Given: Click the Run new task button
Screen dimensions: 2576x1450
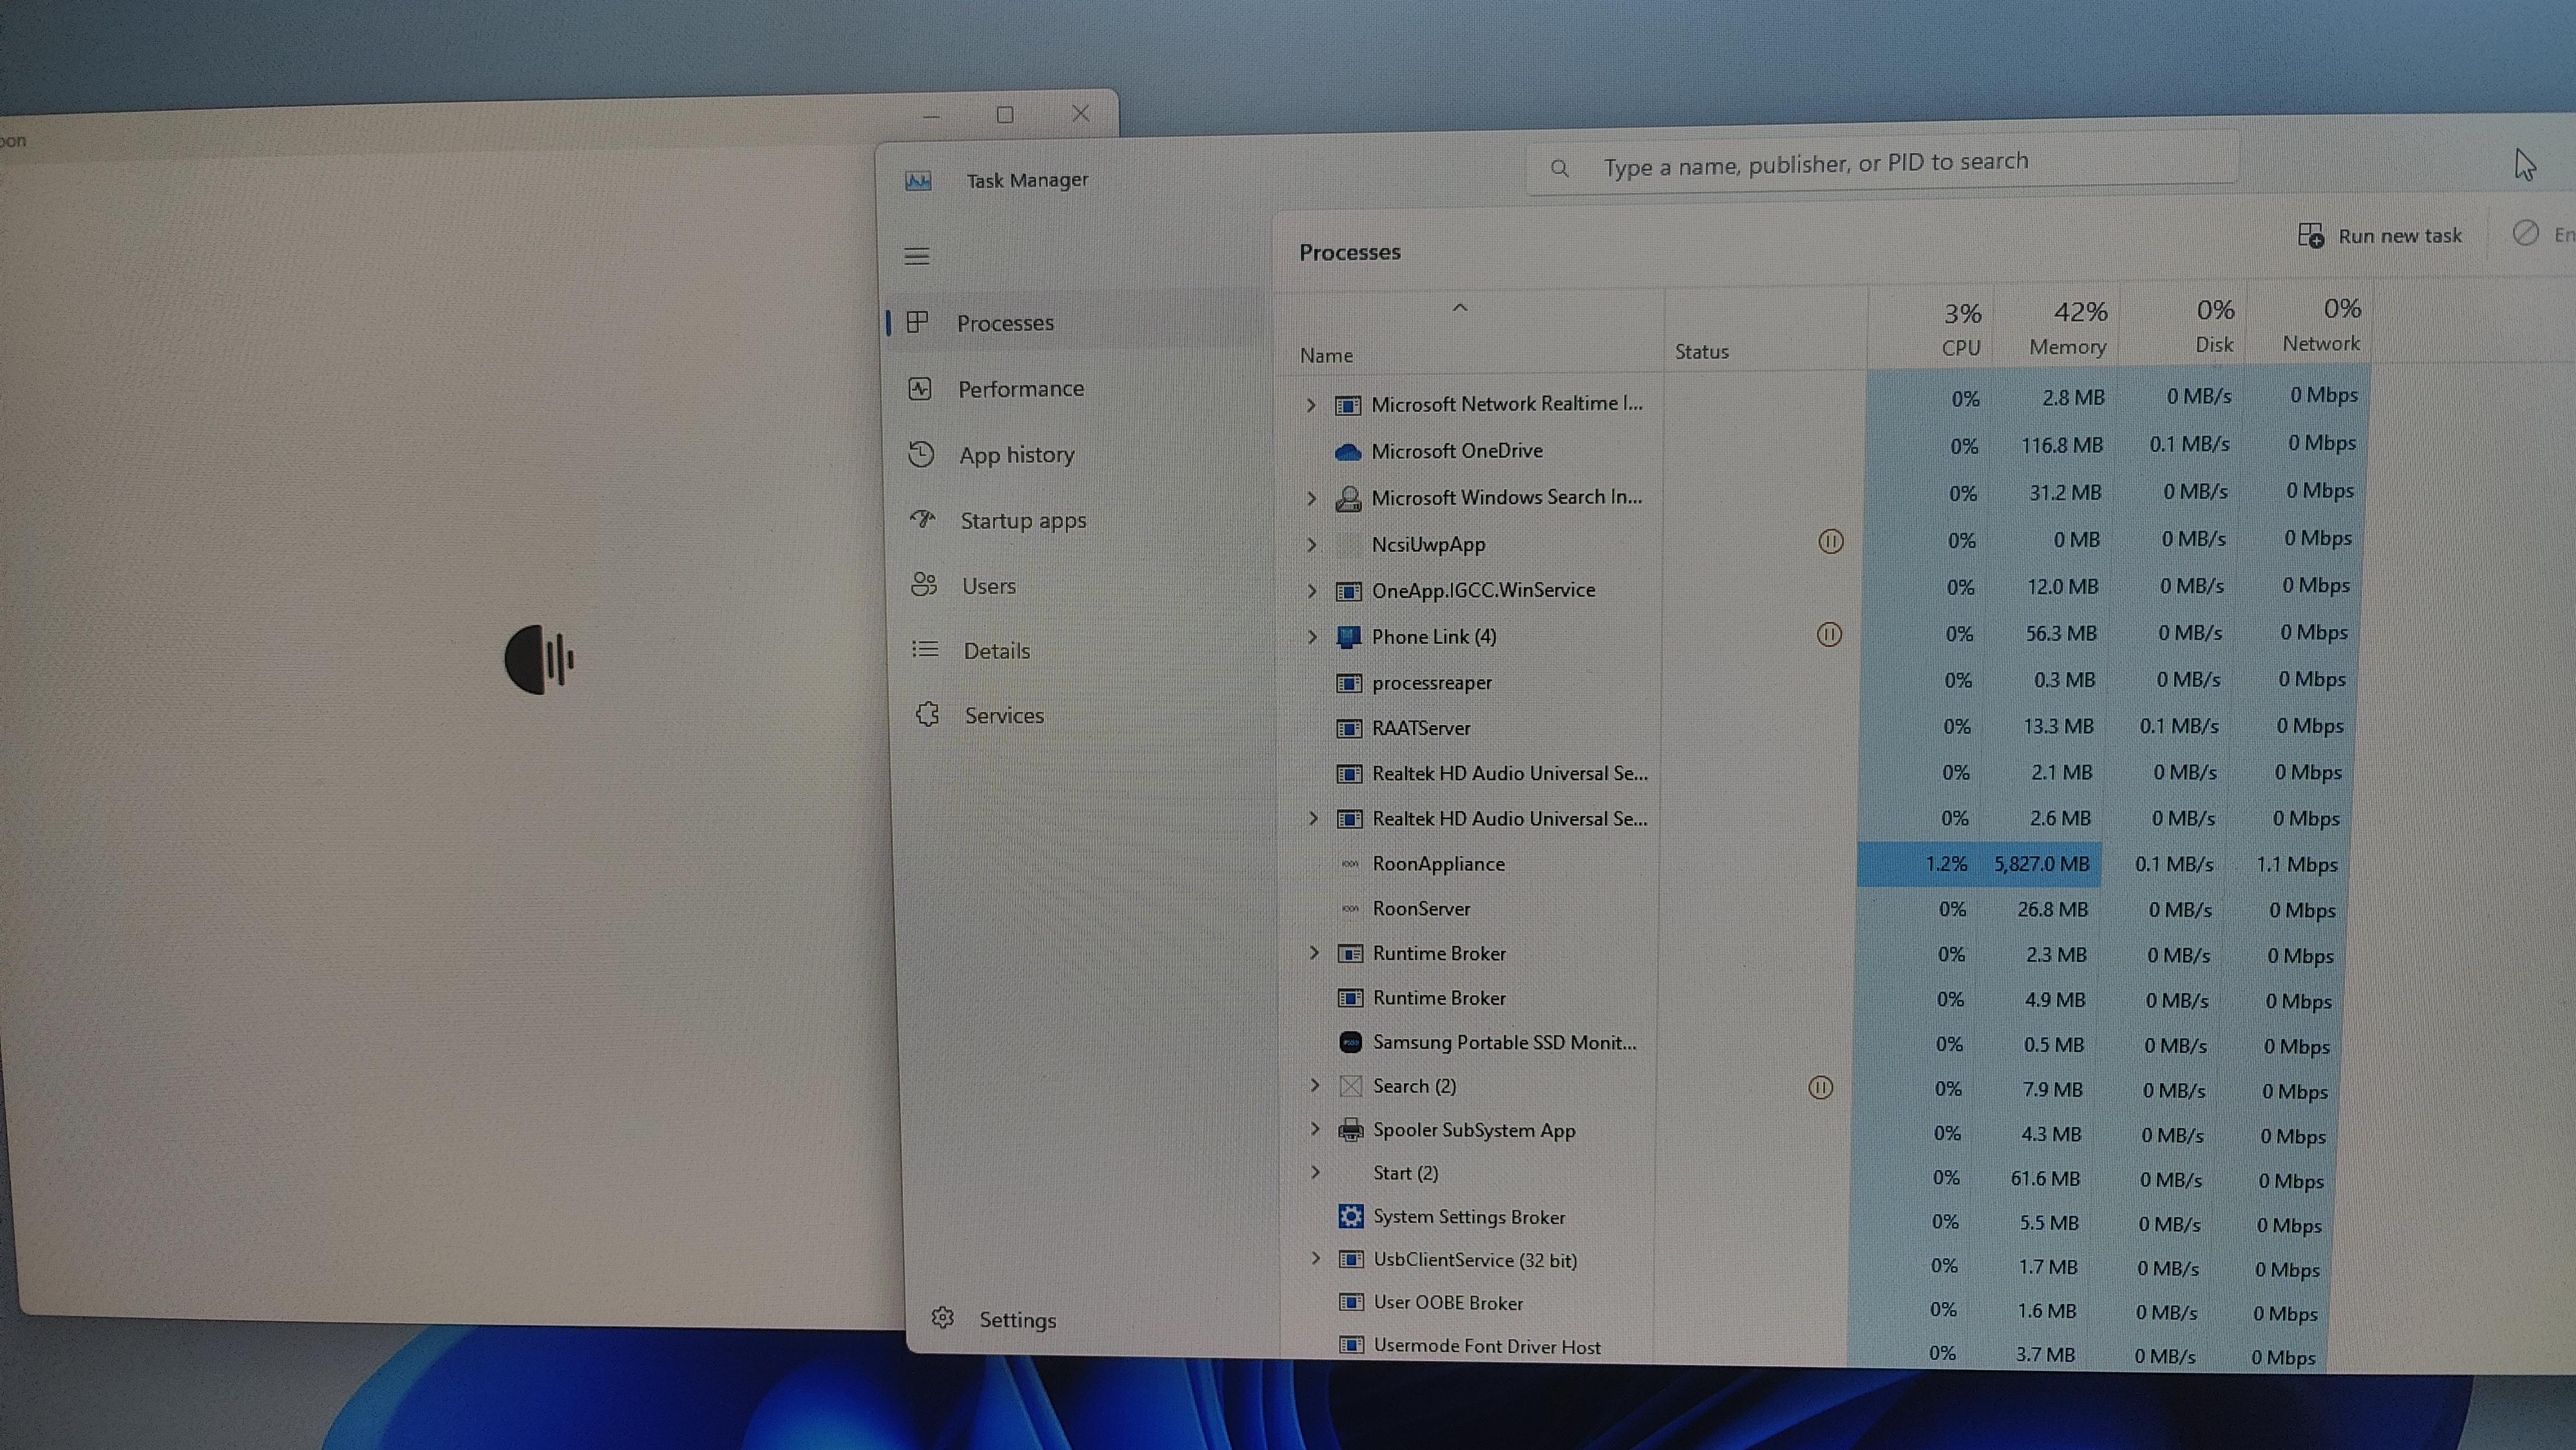Looking at the screenshot, I should 2380,235.
